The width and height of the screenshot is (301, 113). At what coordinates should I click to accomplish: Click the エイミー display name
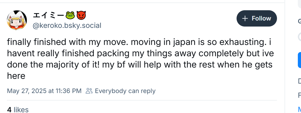[48, 15]
